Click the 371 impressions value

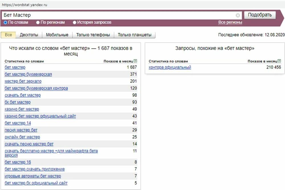pos(133,74)
